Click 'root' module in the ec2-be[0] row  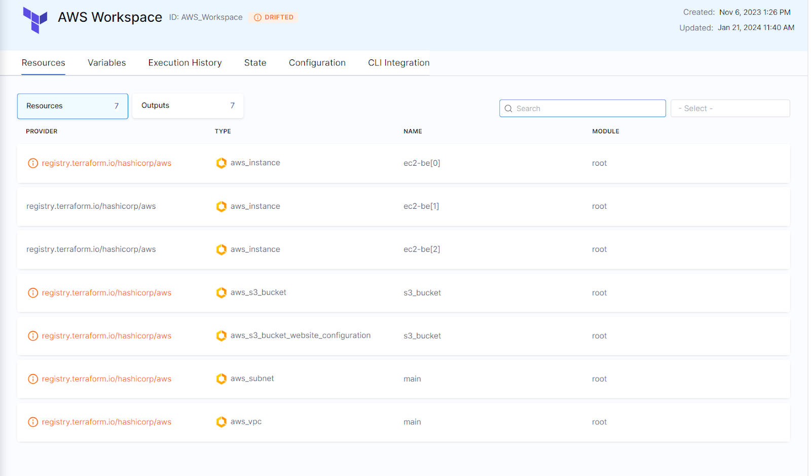(599, 163)
